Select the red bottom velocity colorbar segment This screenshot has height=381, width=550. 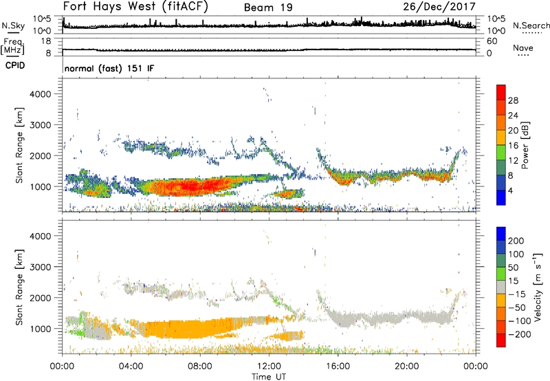[501, 340]
